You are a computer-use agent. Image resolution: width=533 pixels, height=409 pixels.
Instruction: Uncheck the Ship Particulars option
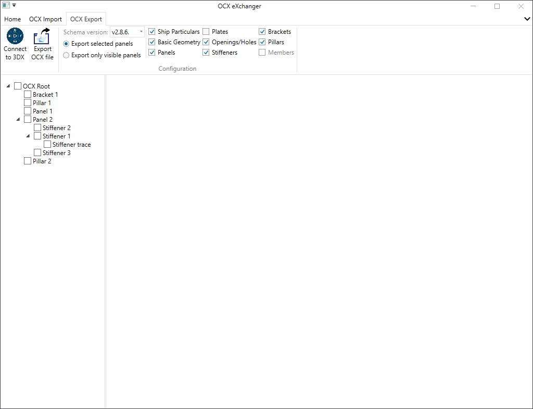152,32
